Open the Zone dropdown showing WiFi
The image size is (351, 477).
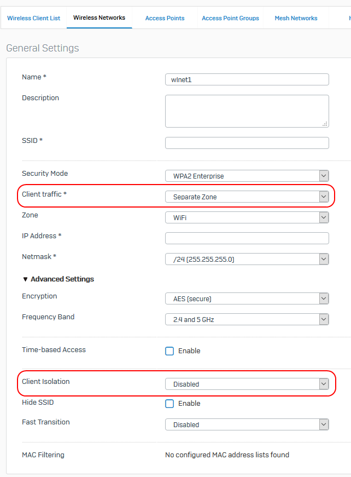(247, 217)
